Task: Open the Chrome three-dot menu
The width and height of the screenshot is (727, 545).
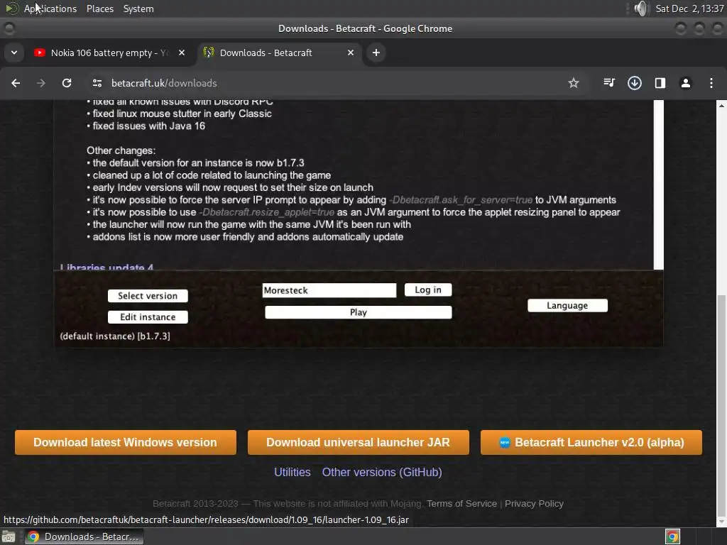Action: [x=711, y=83]
